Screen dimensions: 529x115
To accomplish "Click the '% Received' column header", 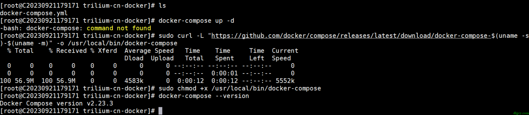I will 68,51.
